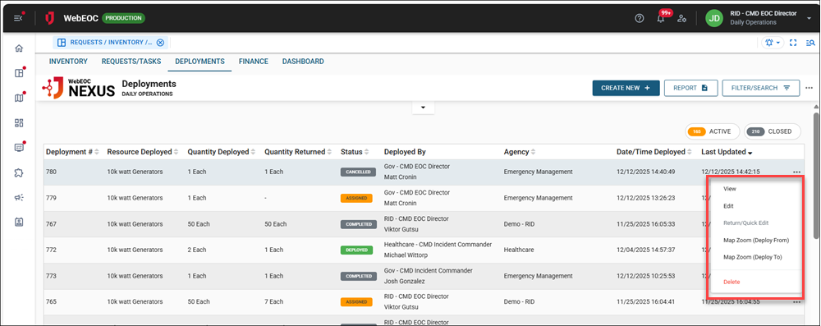Click the WebEOC Nexus logo
Viewport: 821px width, 326px height.
[x=79, y=88]
